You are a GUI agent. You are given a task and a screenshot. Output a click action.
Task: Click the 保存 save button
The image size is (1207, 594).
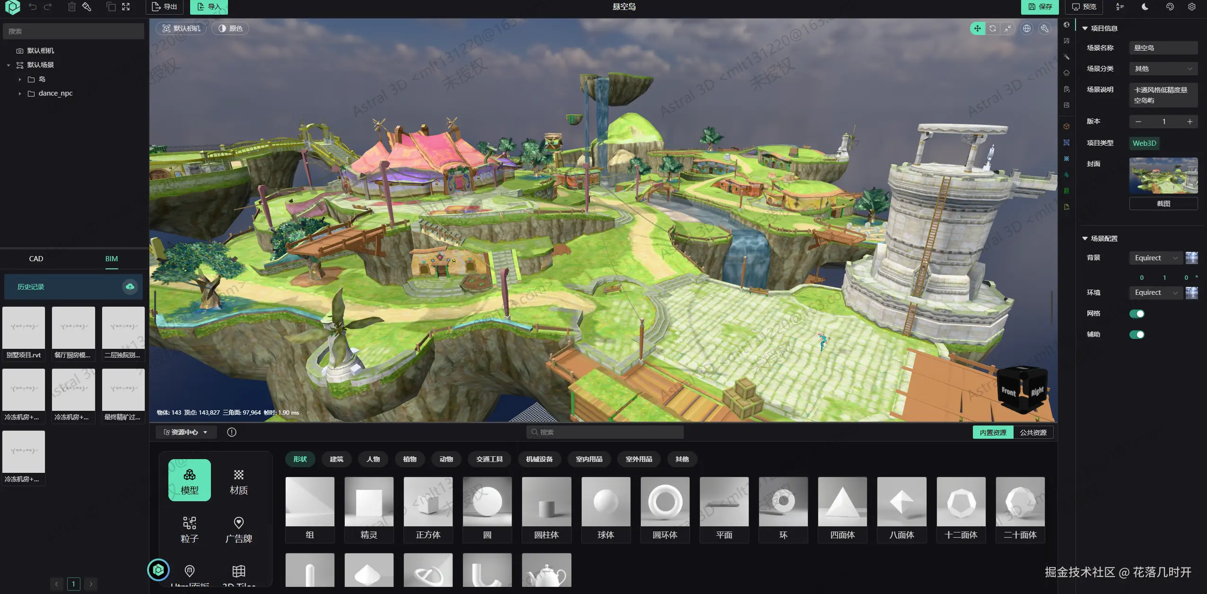[x=1040, y=7]
